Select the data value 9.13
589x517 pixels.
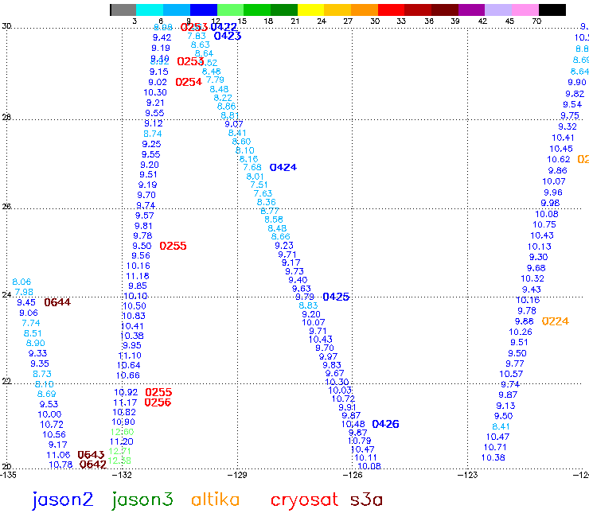coord(505,406)
